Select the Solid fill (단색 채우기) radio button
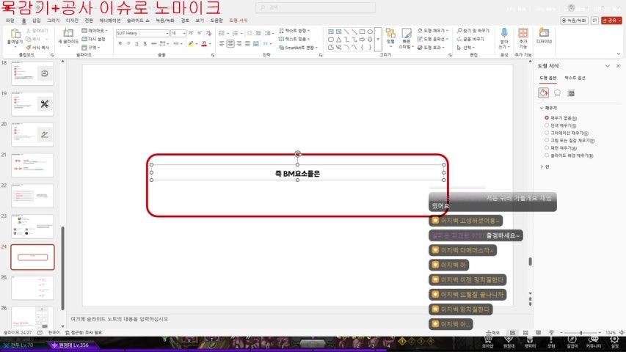Viewport: 626px width, 352px height. 547,125
